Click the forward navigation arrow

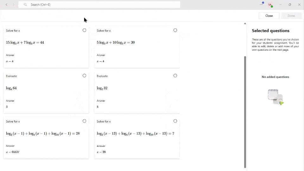(x=14, y=5)
